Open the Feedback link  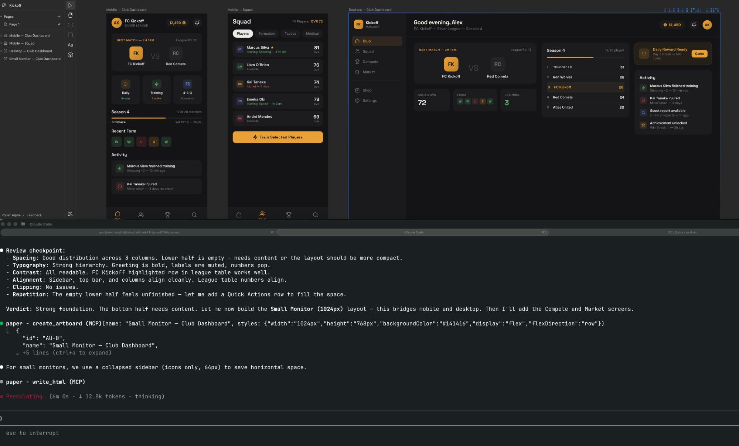coord(34,215)
